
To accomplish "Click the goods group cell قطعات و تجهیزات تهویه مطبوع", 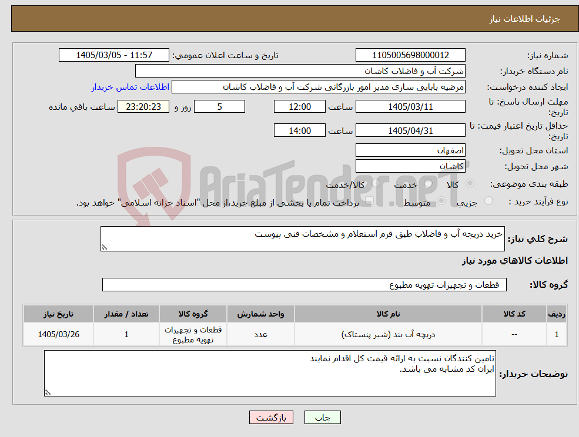I will 193,334.
